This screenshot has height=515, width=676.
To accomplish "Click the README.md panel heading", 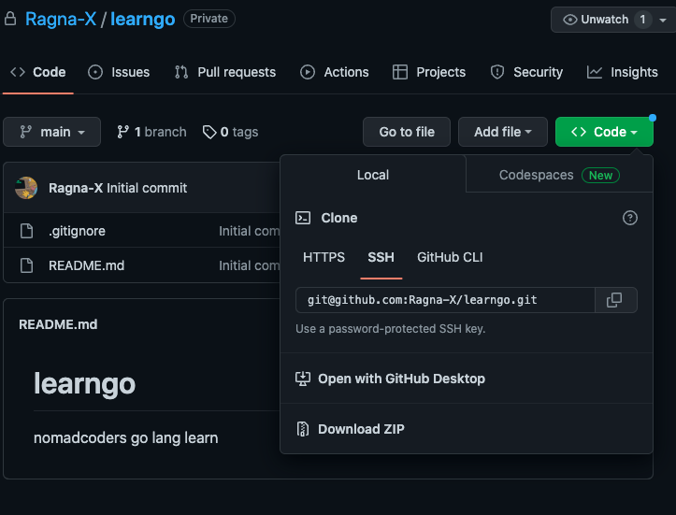I will [58, 324].
